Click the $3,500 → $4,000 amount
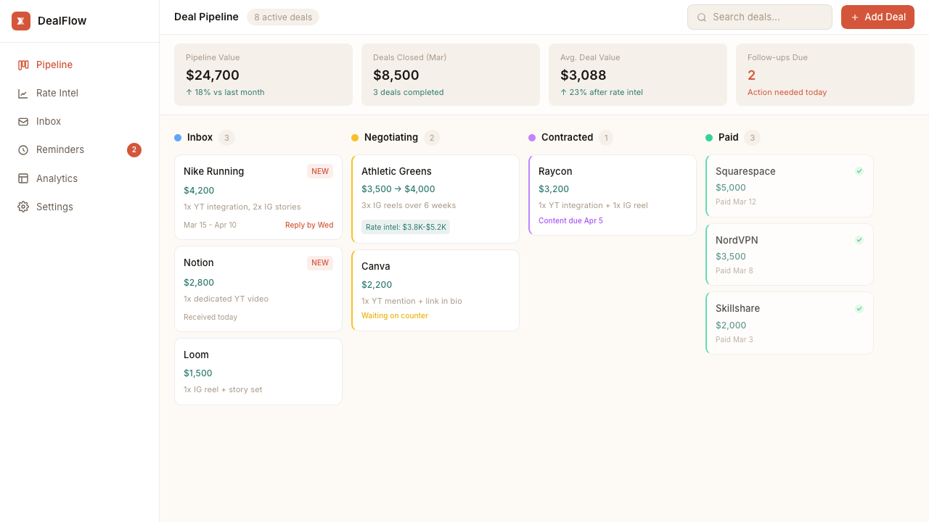Image resolution: width=929 pixels, height=522 pixels. [x=398, y=188]
